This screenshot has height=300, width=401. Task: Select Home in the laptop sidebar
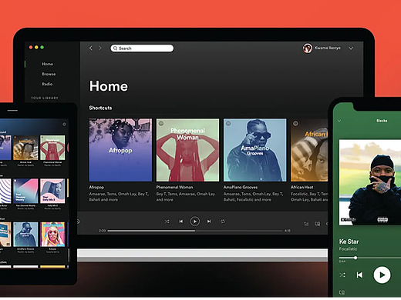click(x=48, y=64)
